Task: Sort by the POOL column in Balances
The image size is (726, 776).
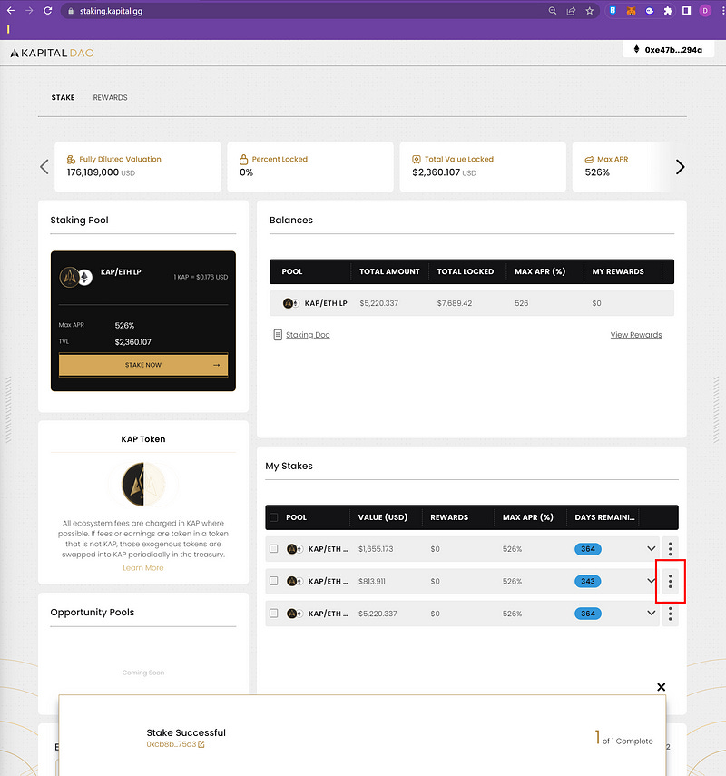Action: point(292,271)
